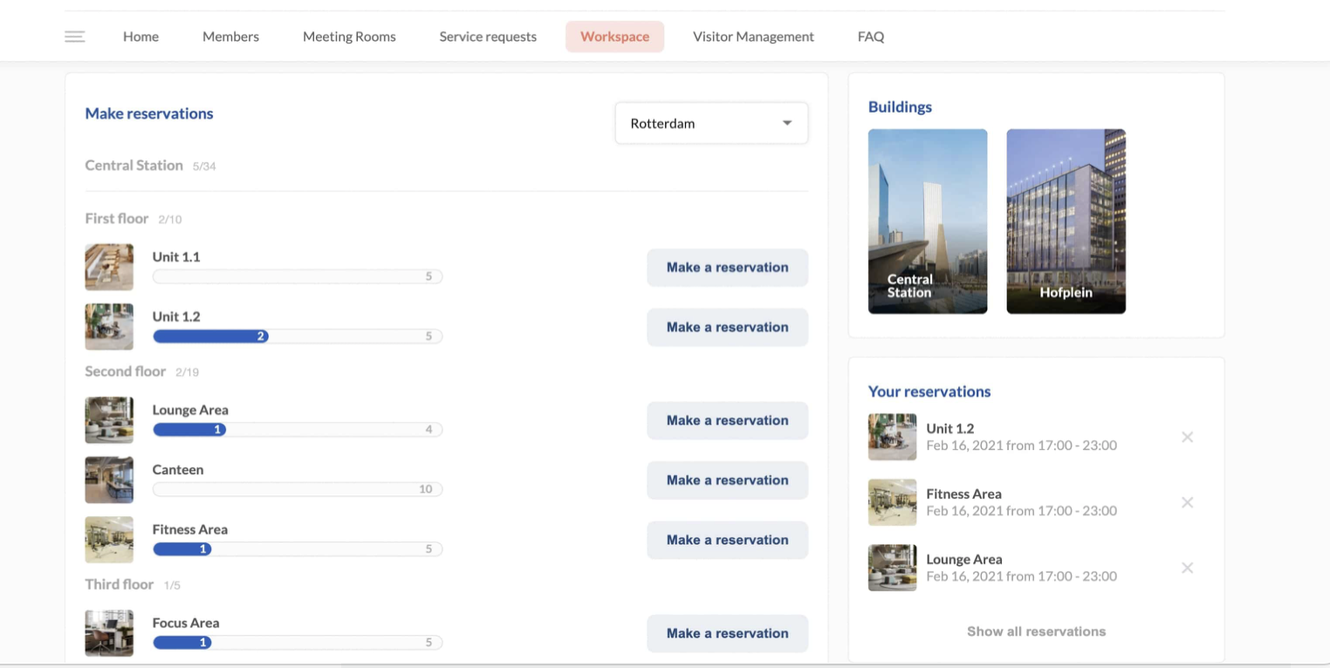Click Lounge Area thumbnail in Your reservations

tap(892, 567)
